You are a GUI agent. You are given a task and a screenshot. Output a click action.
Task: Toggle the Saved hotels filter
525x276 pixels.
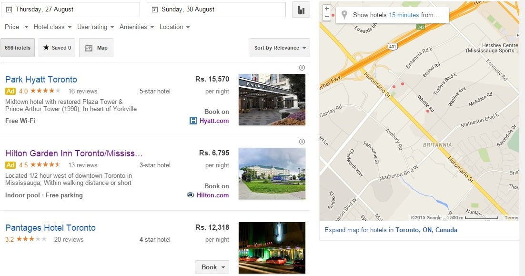[x=57, y=48]
